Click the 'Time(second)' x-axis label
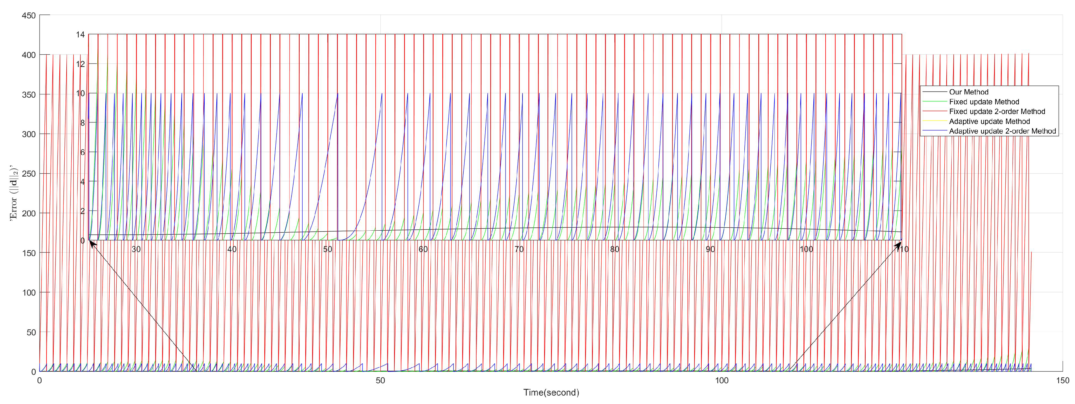This screenshot has height=404, width=1075. pos(551,392)
